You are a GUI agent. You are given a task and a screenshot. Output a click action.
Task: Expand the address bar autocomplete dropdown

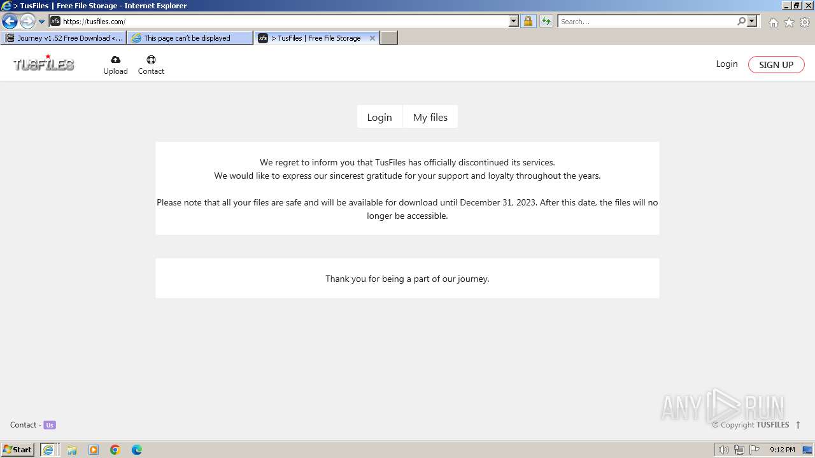[x=514, y=21]
